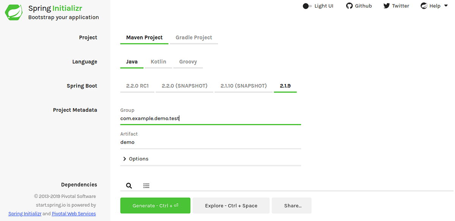Screen dimensions: 455x221
Task: Open the Spring Initializr Github page
Action: point(359,6)
